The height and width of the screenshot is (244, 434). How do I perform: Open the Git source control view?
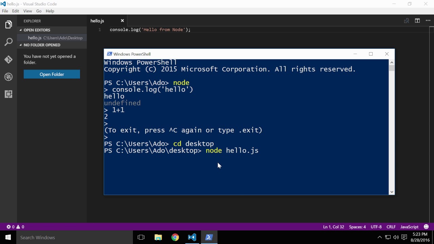point(8,60)
